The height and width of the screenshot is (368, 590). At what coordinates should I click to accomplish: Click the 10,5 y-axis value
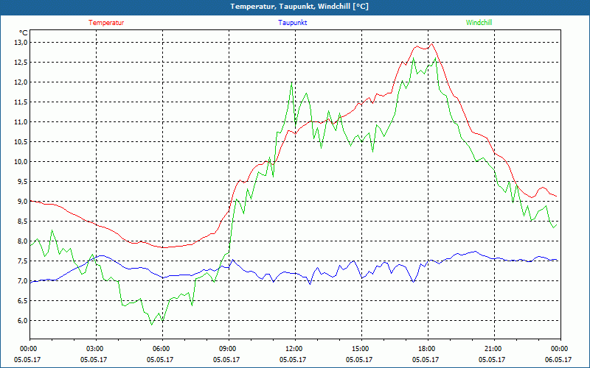pyautogui.click(x=21, y=142)
